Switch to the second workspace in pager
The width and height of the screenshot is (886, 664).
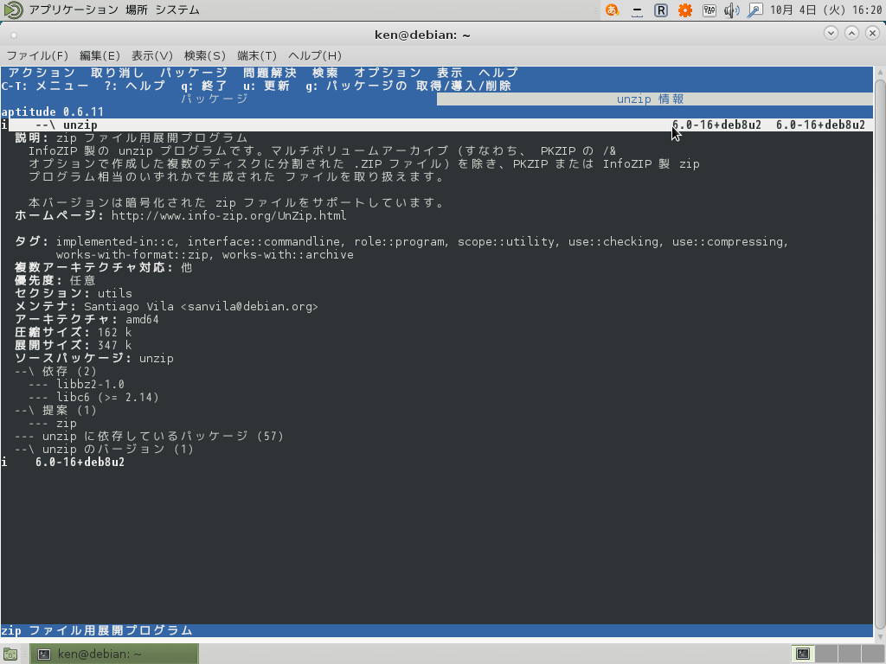coord(826,654)
